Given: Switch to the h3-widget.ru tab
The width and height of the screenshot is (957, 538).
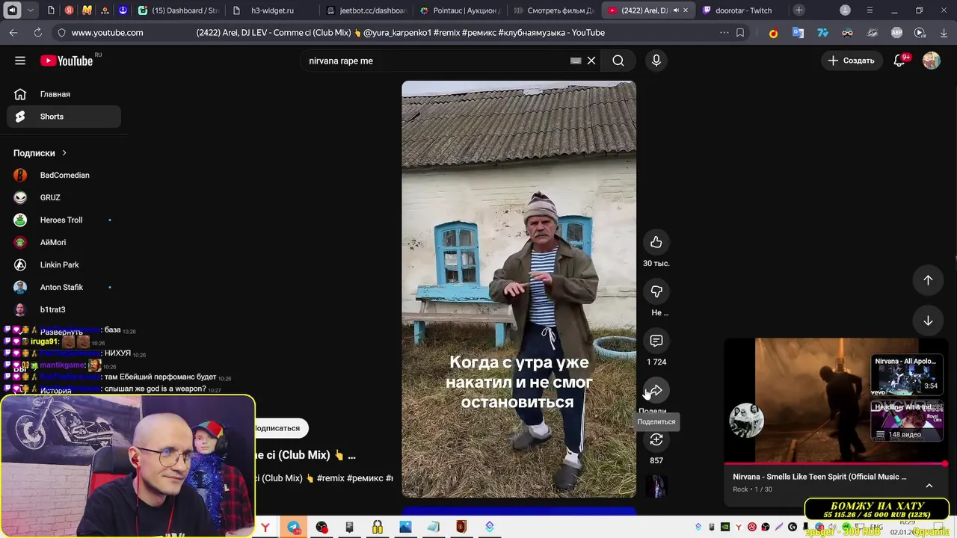Looking at the screenshot, I should pos(272,10).
